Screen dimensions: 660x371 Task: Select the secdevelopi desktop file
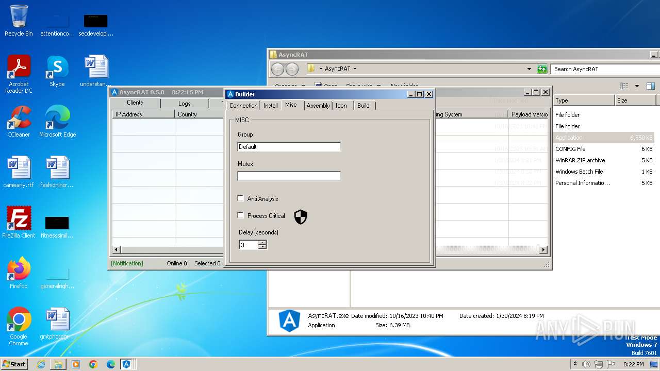coord(96,25)
